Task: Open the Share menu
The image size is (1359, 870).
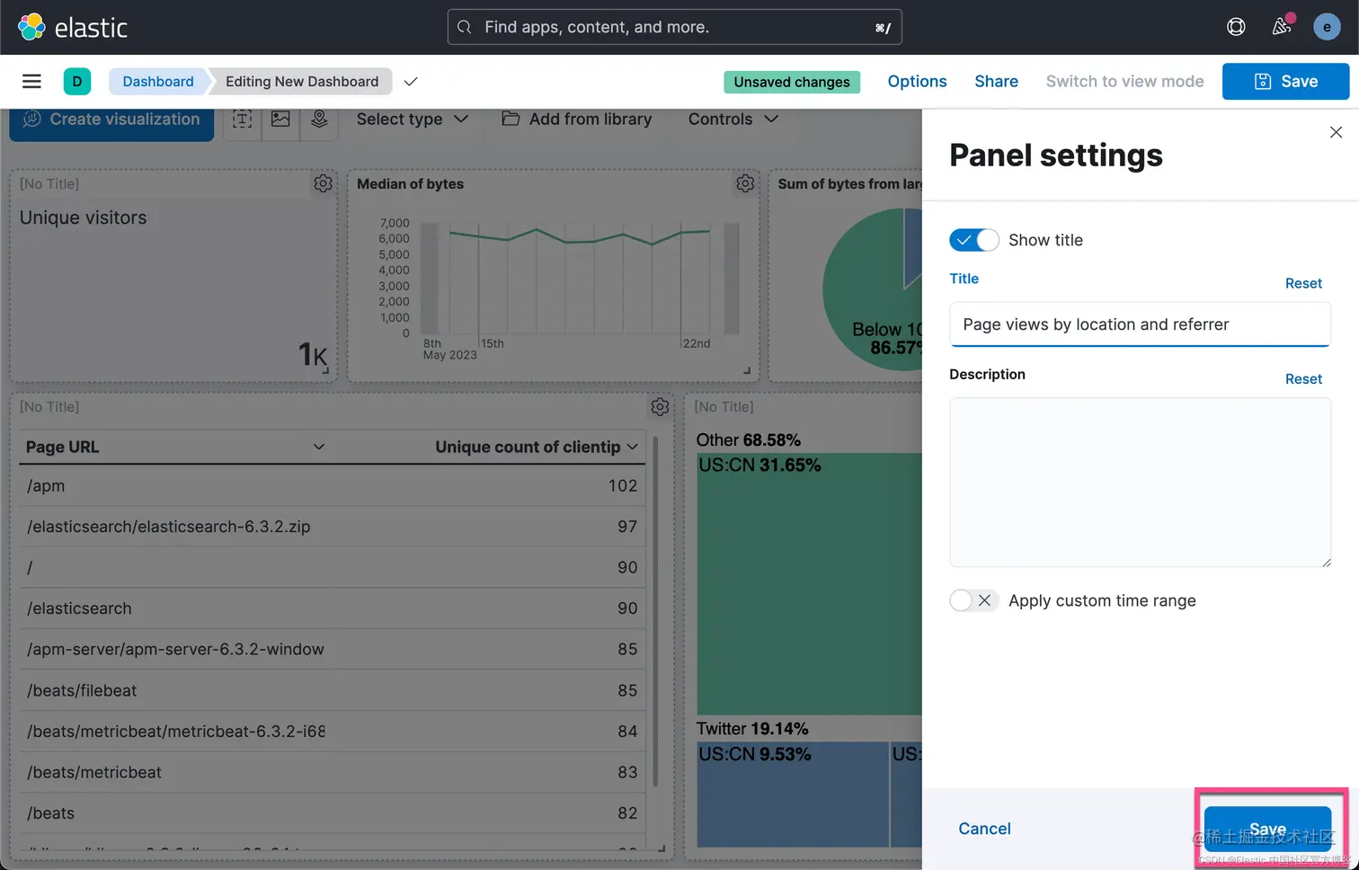Action: [x=996, y=82]
